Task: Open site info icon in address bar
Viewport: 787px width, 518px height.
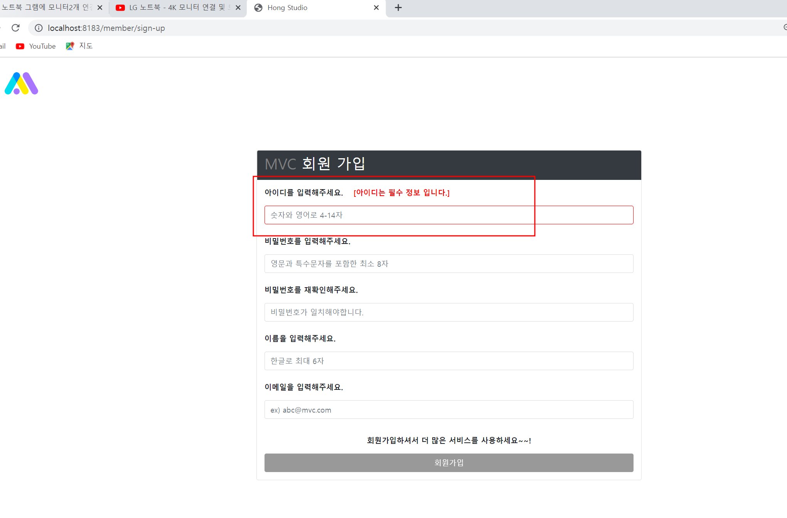Action: (x=39, y=28)
